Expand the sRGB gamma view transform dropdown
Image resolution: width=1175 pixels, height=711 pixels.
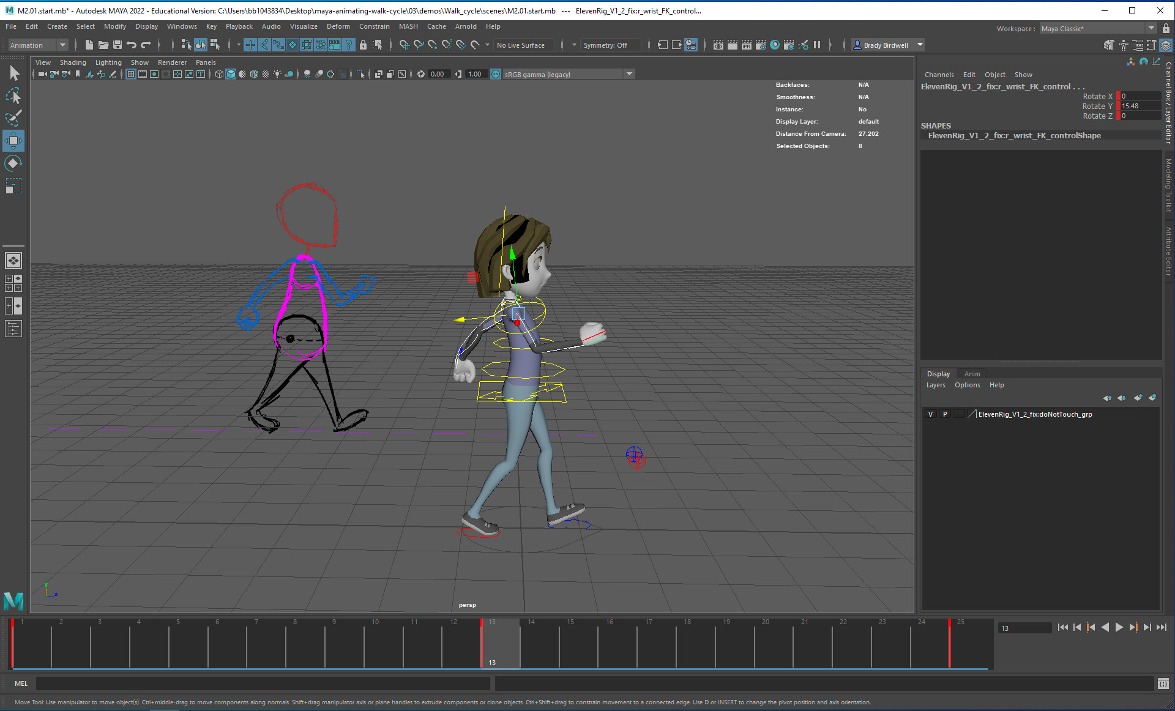tap(629, 74)
